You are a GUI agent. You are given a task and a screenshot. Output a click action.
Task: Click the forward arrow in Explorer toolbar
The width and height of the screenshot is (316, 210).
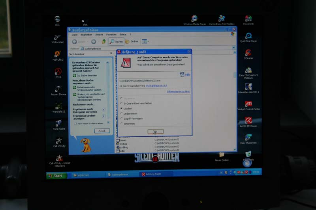coord(94,42)
